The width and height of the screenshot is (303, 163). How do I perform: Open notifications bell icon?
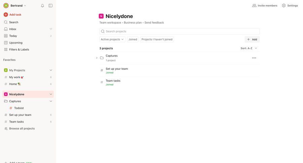42,6
